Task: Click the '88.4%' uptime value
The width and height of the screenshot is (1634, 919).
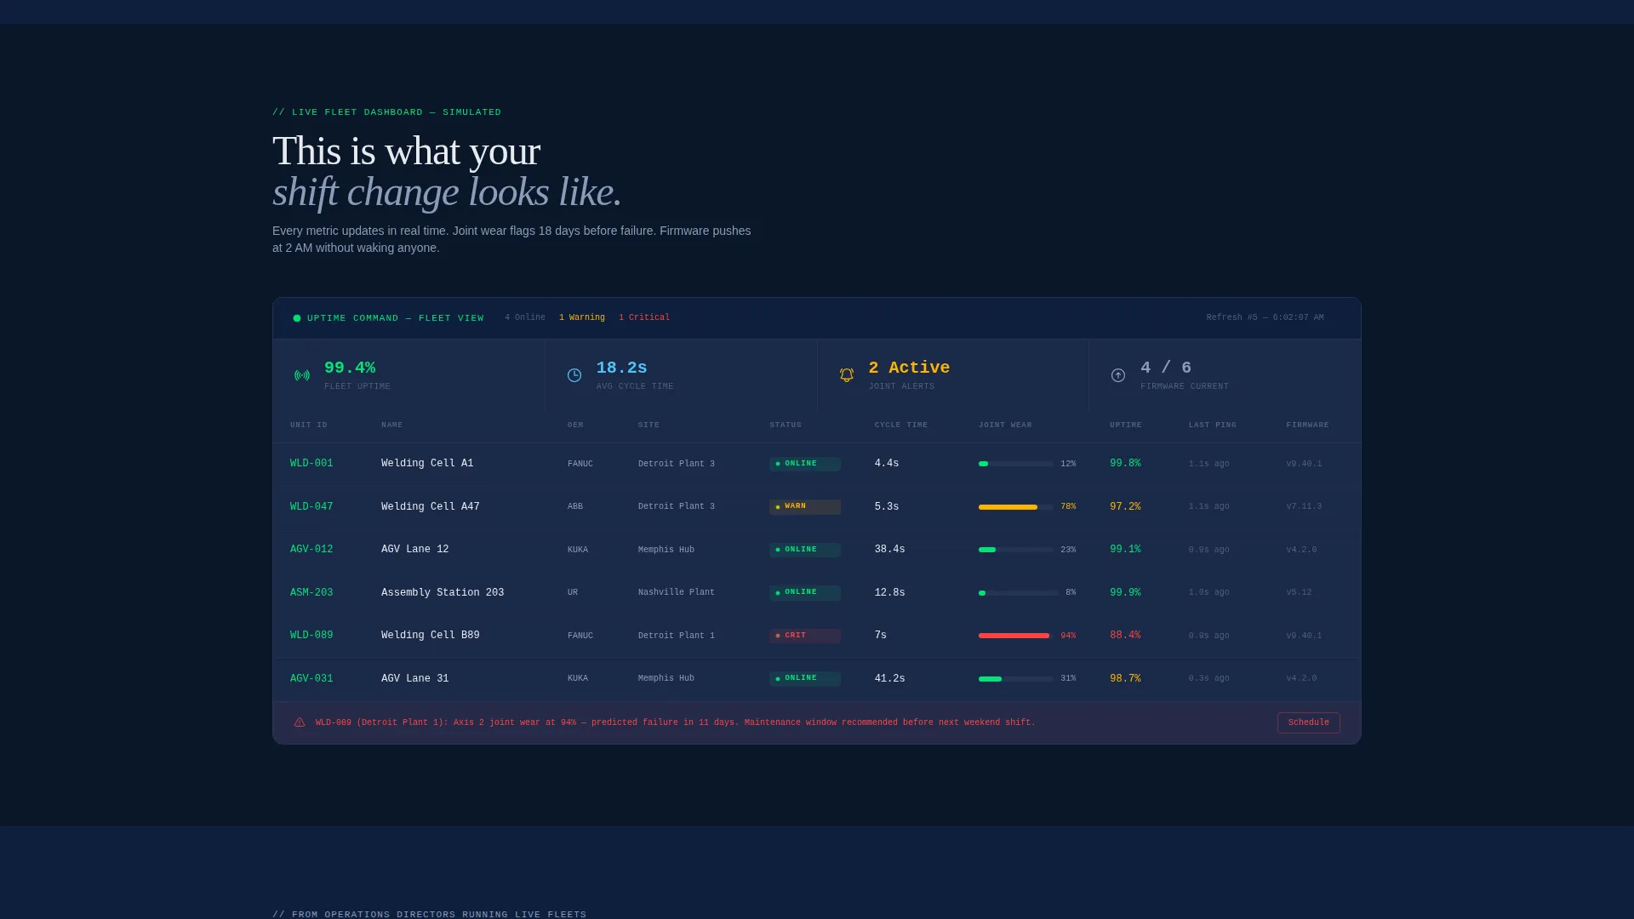Action: [x=1125, y=636]
